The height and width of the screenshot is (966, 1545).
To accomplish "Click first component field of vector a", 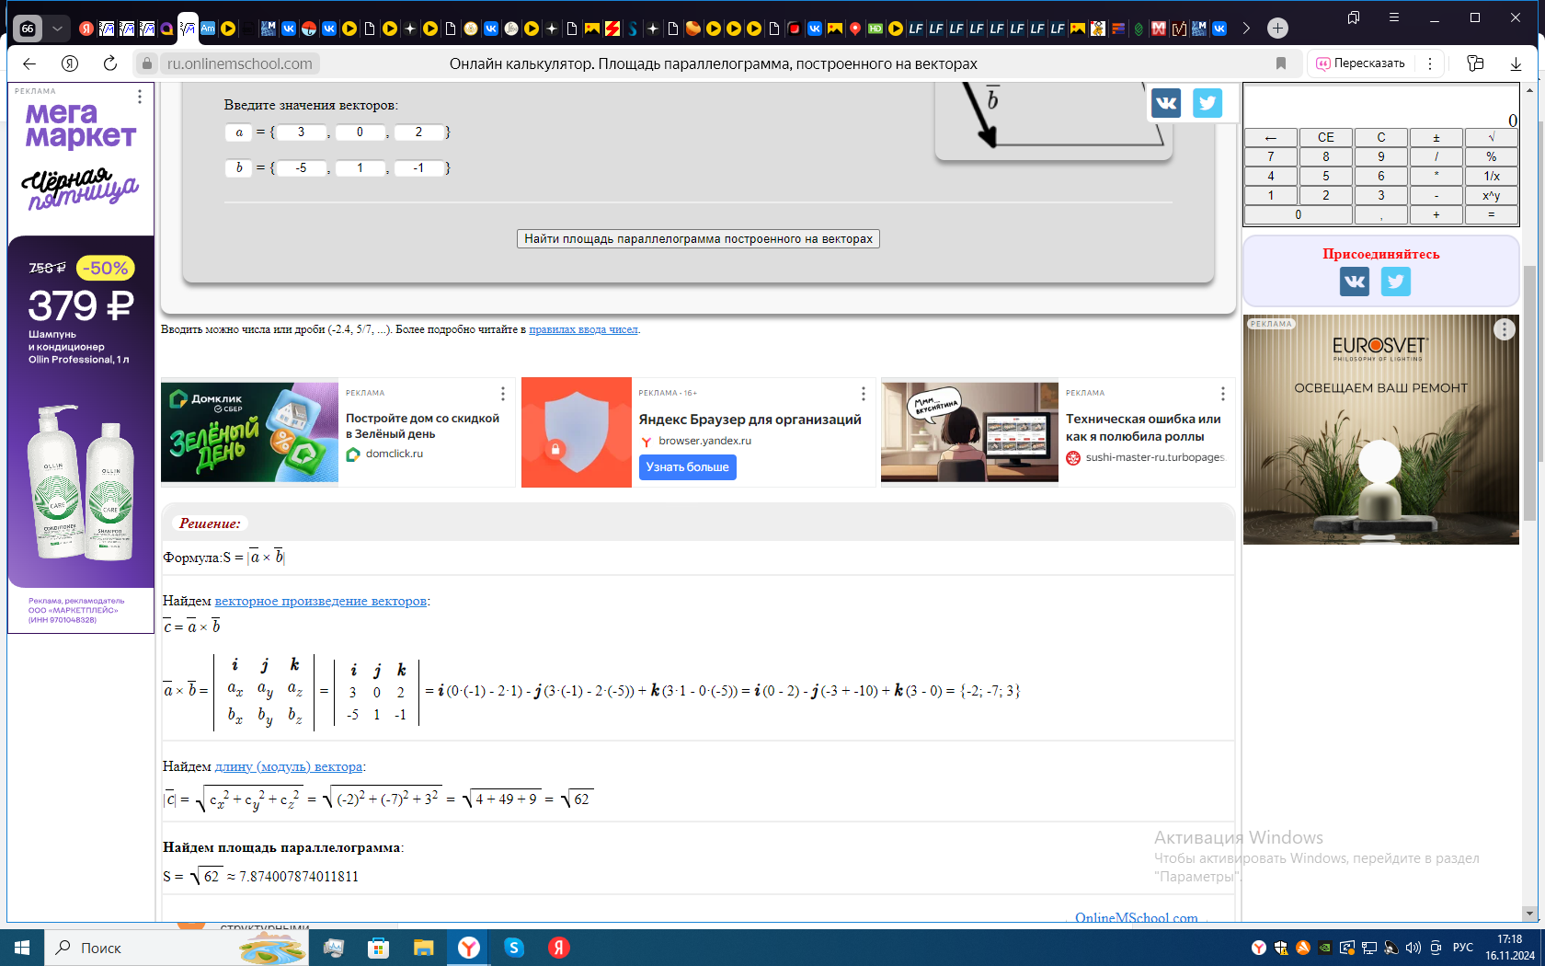I will [x=301, y=132].
